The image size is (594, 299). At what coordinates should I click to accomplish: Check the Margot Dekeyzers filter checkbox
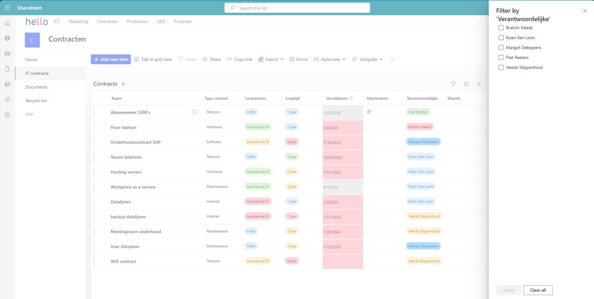pyautogui.click(x=501, y=48)
